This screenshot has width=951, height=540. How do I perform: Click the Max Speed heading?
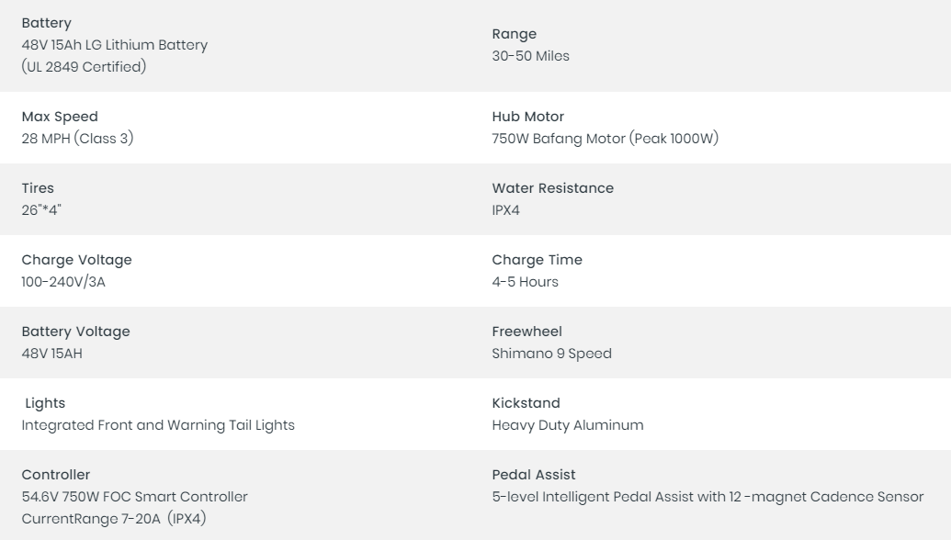[60, 117]
